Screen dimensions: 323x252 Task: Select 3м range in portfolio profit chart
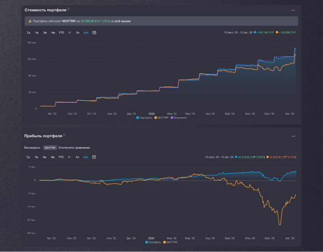[44, 157]
